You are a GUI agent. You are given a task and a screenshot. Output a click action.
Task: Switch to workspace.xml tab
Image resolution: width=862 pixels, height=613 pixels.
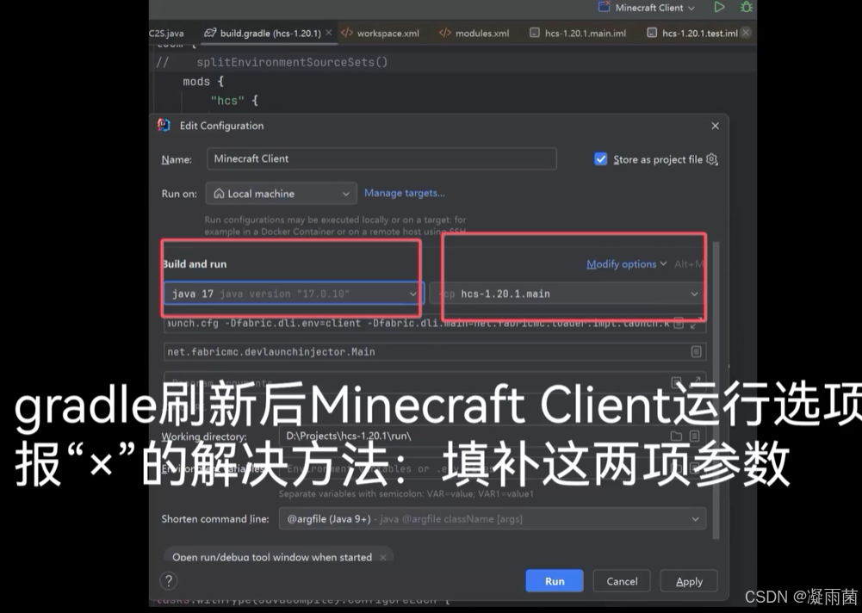pos(380,33)
